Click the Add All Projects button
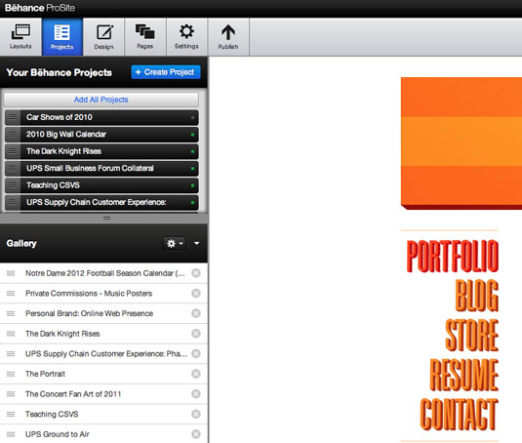 point(101,100)
